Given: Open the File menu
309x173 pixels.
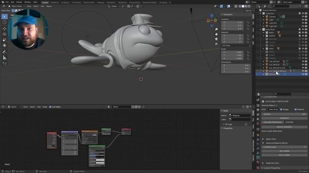Looking at the screenshot, I should (7, 2).
